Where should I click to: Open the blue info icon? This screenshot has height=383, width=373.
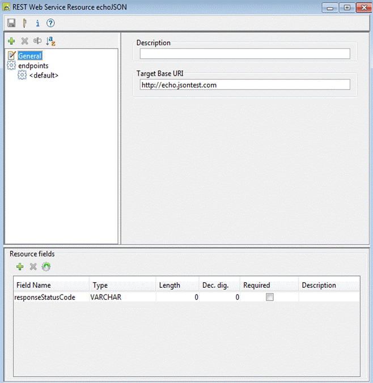click(x=37, y=23)
